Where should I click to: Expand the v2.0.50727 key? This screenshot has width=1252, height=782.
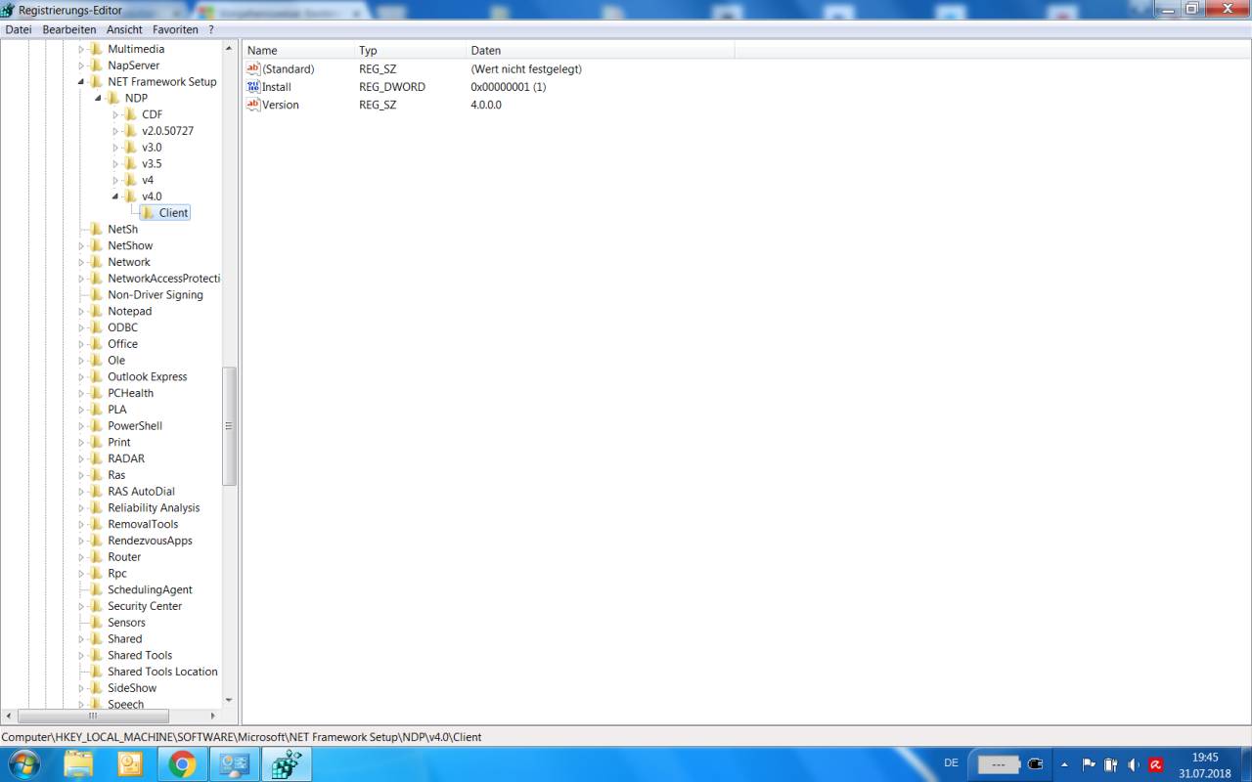115,131
